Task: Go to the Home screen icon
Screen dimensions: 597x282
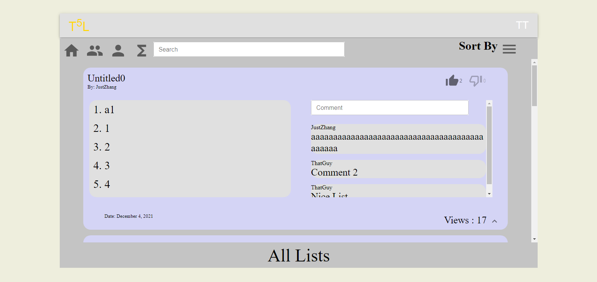Action: click(x=72, y=50)
